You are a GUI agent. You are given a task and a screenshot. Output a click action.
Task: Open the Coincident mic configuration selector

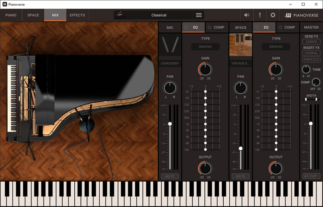[170, 63]
